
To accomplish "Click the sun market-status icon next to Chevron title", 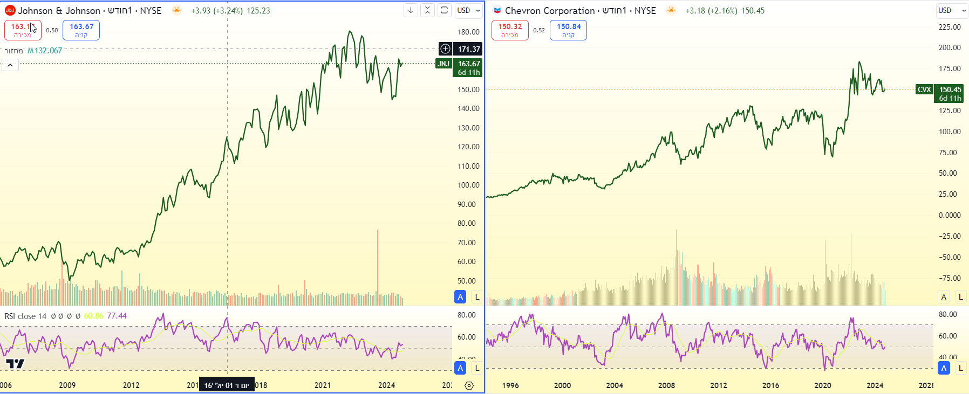I will [671, 10].
